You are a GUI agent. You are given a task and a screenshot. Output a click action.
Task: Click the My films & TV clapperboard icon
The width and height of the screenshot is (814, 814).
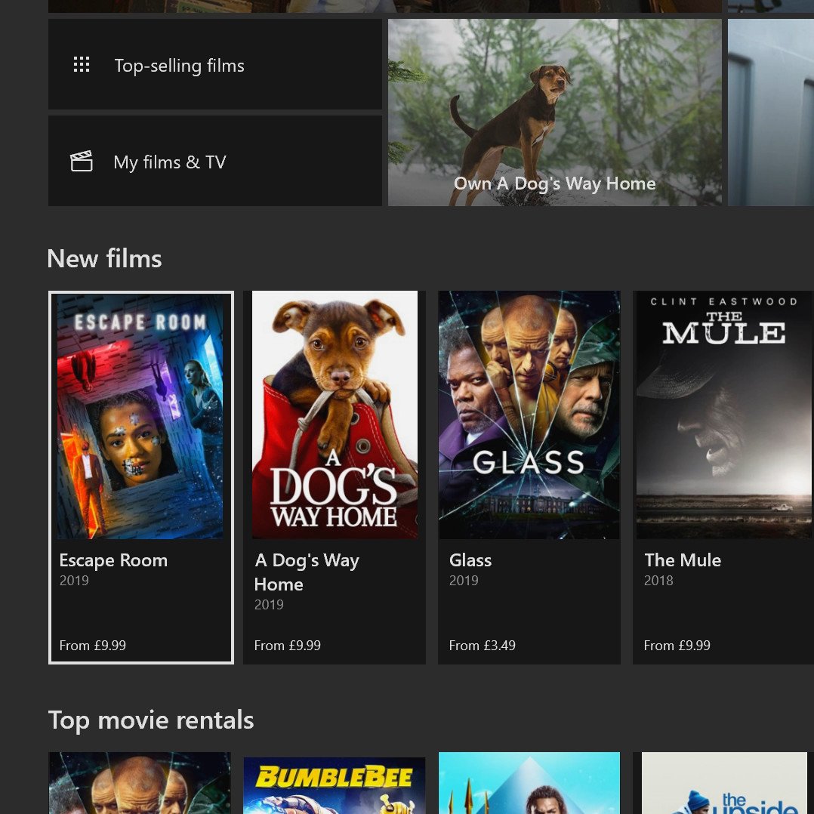pos(82,162)
